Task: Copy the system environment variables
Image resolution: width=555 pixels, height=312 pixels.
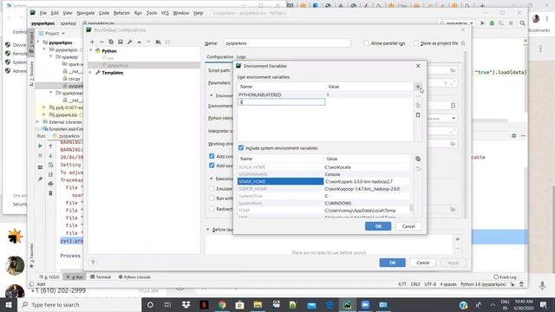Action: pos(418,159)
